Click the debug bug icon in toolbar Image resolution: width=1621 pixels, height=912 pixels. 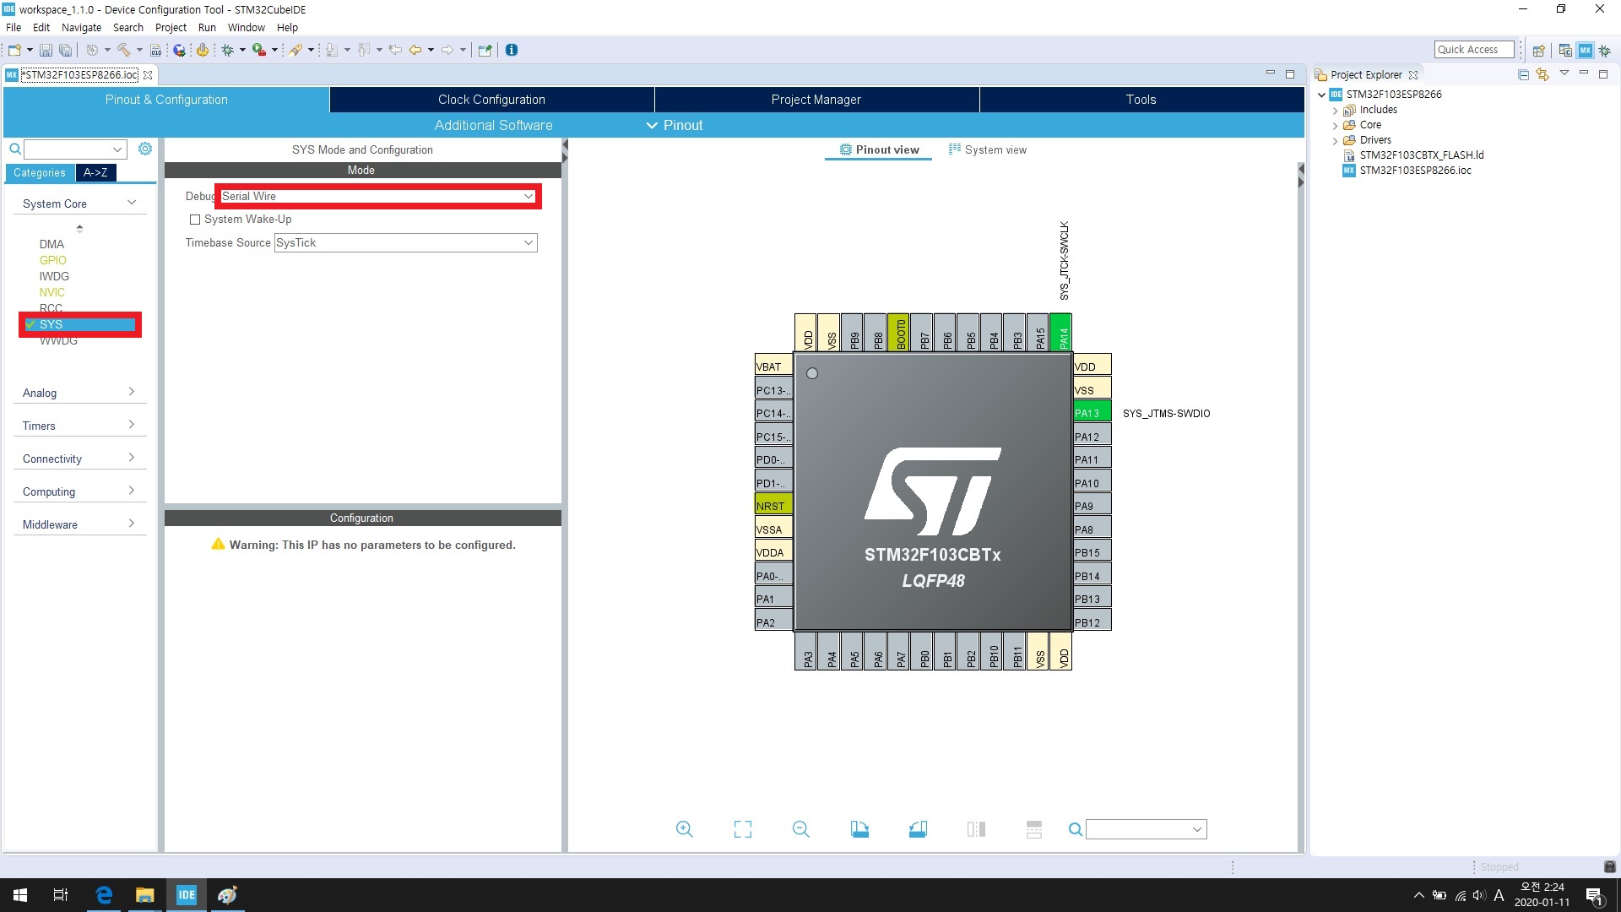227,50
